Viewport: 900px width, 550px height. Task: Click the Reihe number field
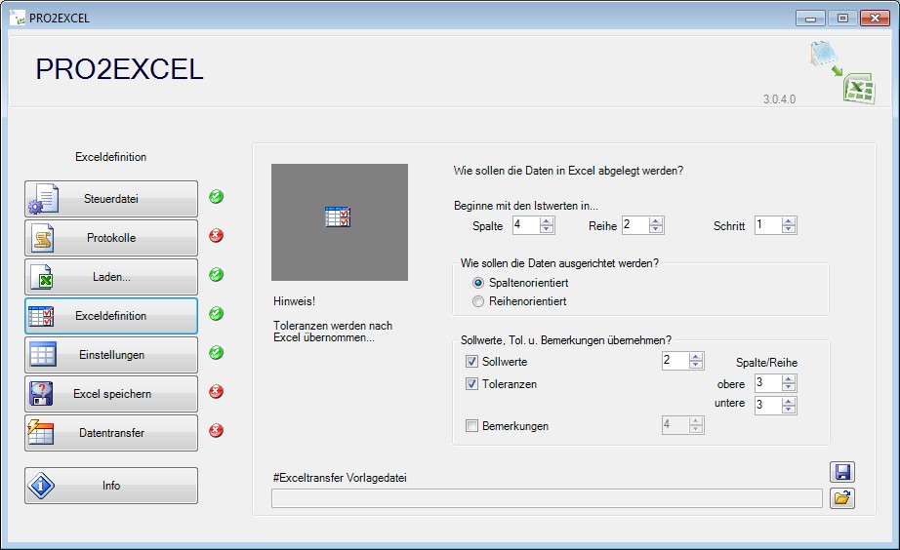pyautogui.click(x=635, y=225)
